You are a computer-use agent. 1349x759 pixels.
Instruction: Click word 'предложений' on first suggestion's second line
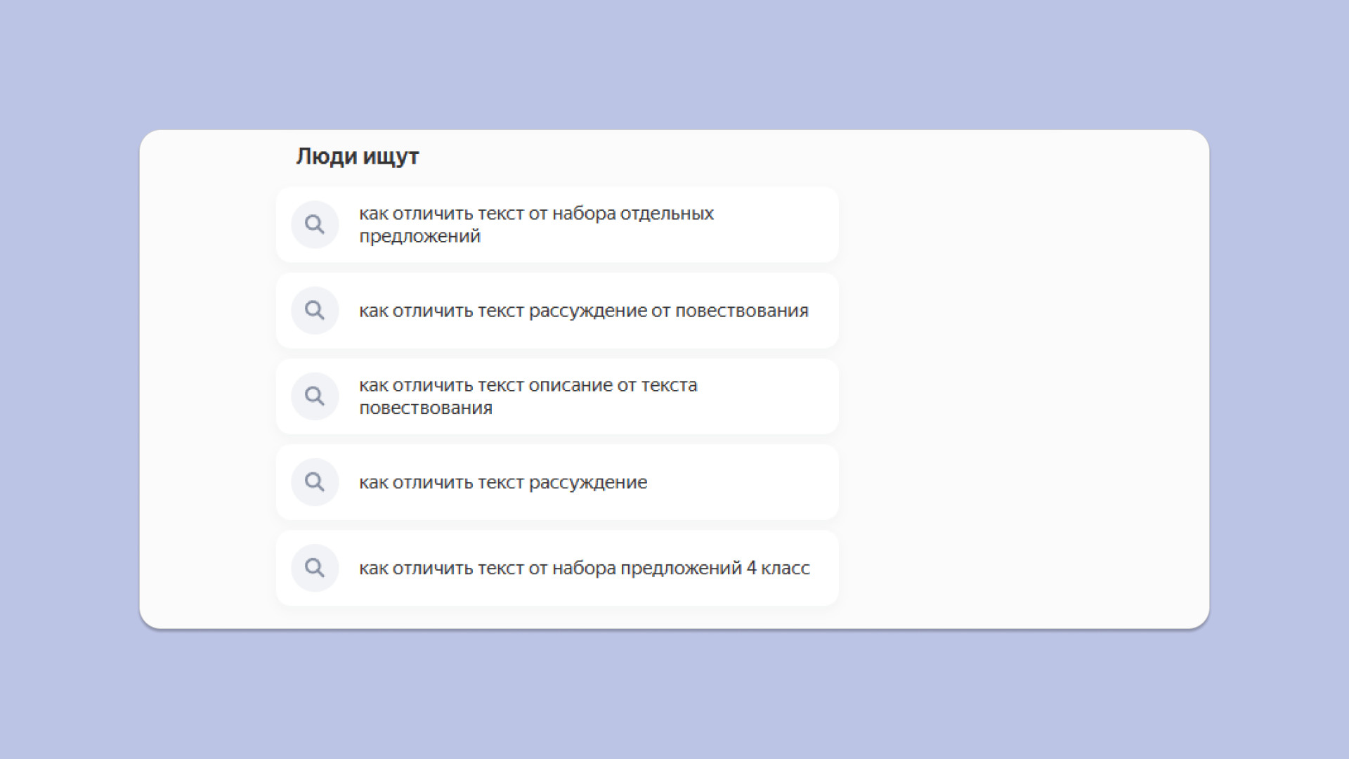click(419, 237)
